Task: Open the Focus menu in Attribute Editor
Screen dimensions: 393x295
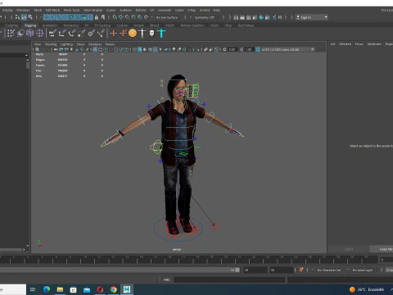Action: point(359,44)
